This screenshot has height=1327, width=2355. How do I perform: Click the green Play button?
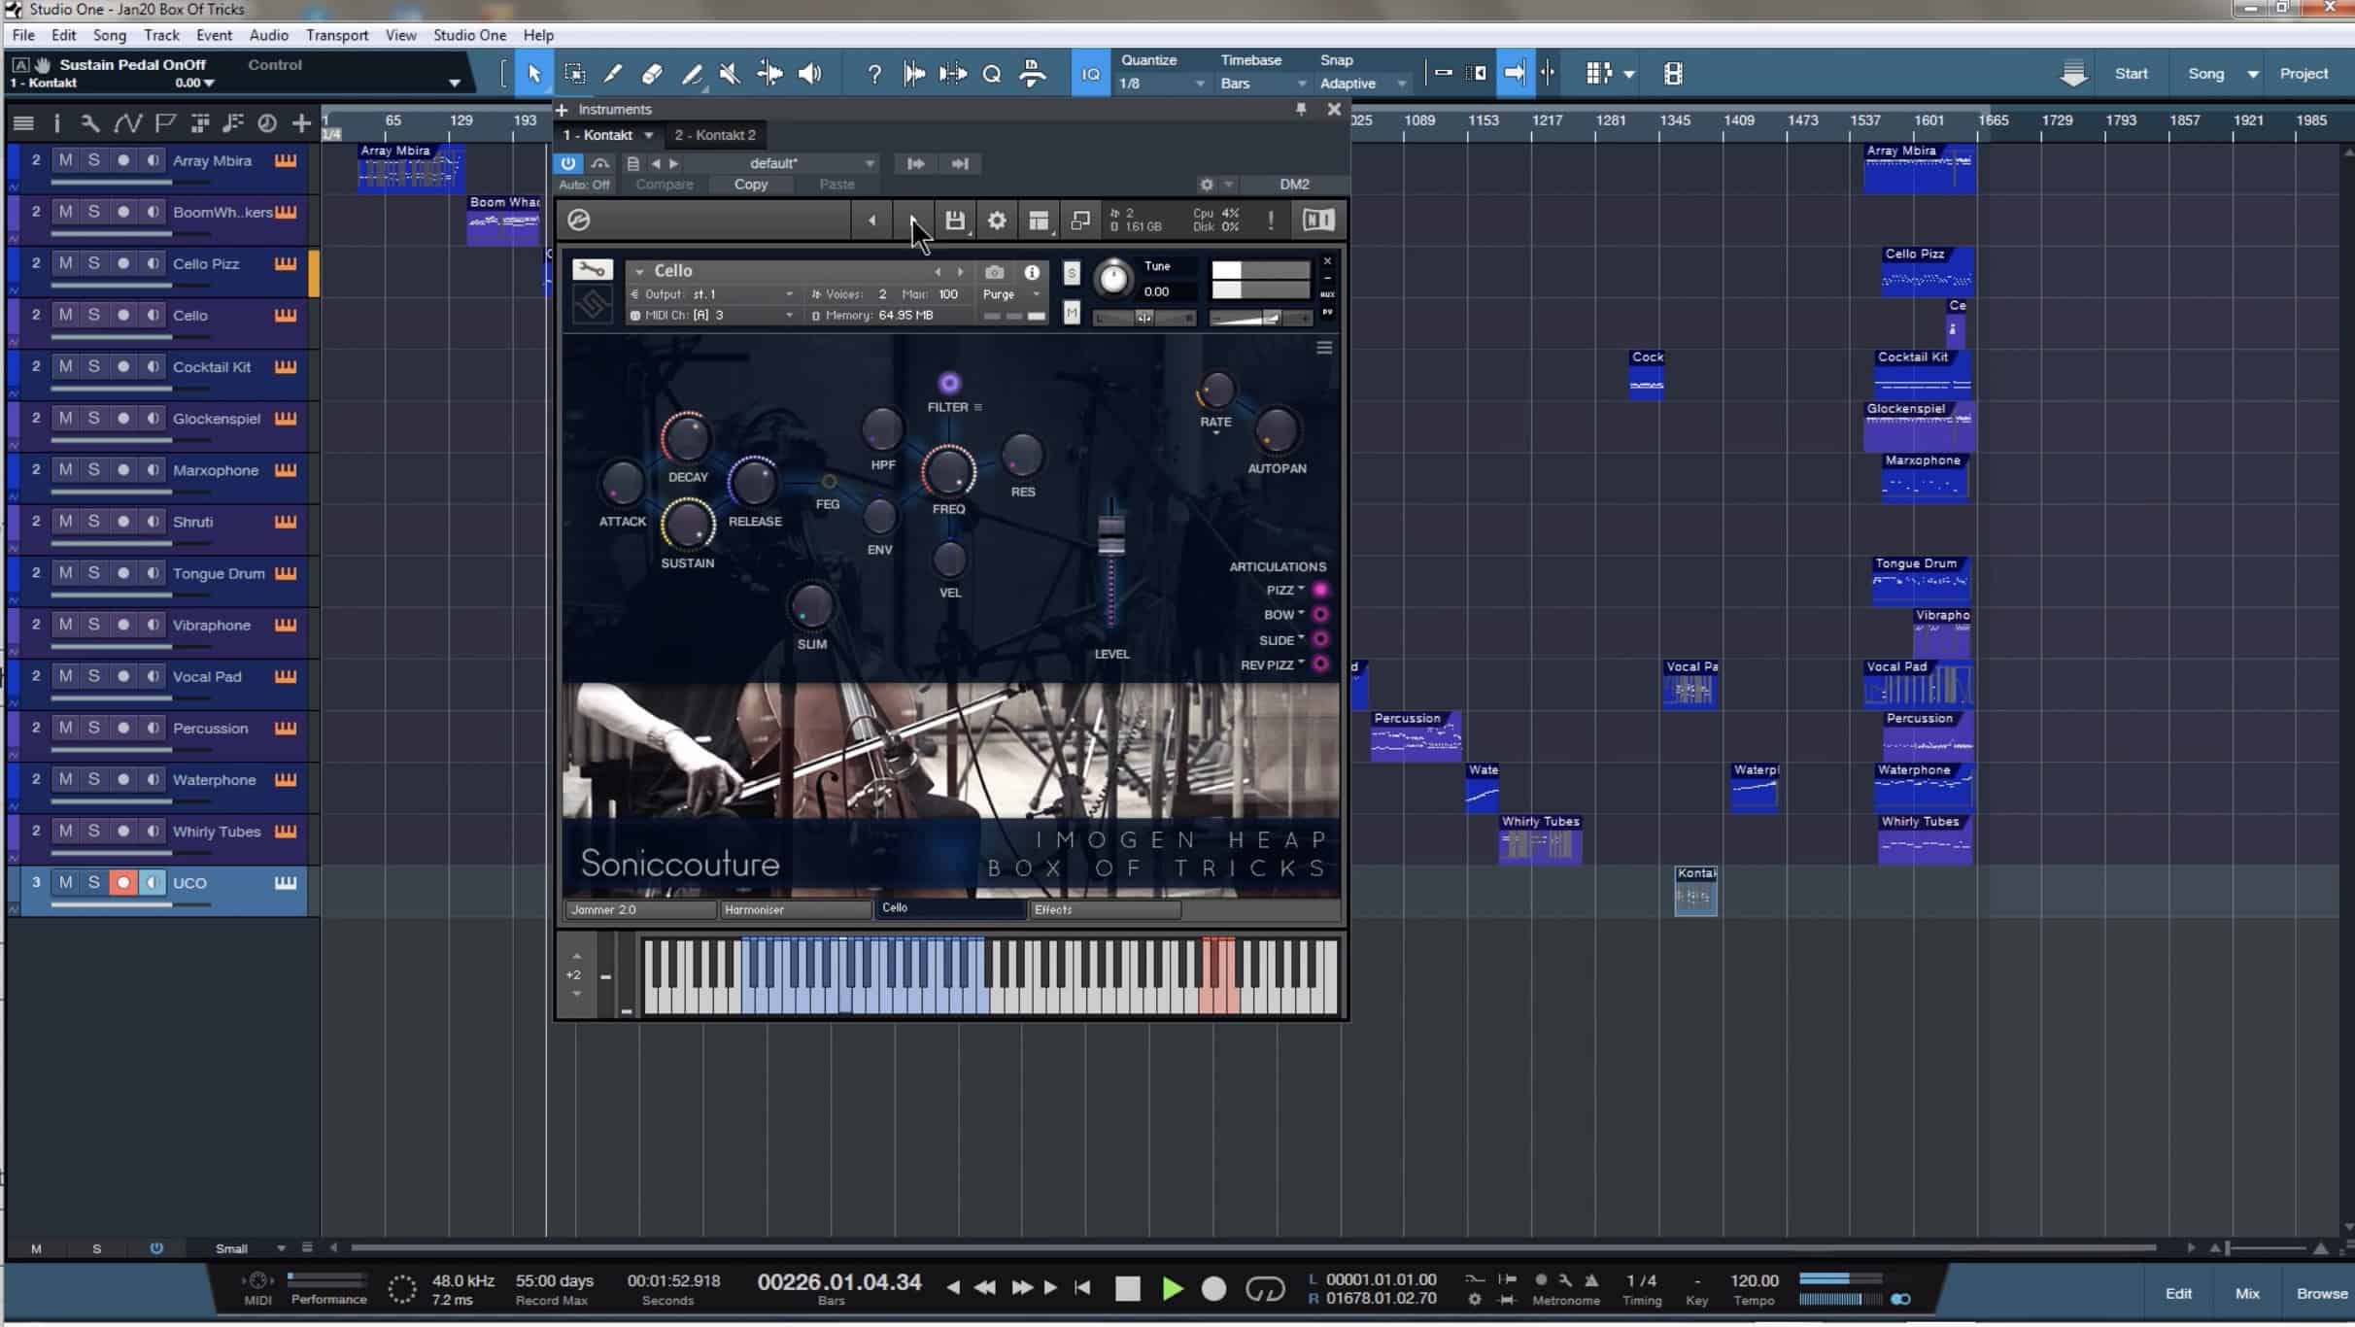point(1173,1289)
